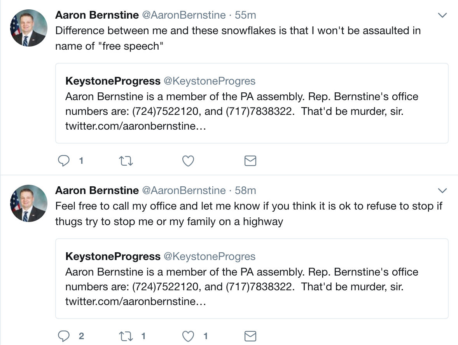The width and height of the screenshot is (458, 345).
Task: Send the 55m tweet via direct message
Action: point(250,161)
